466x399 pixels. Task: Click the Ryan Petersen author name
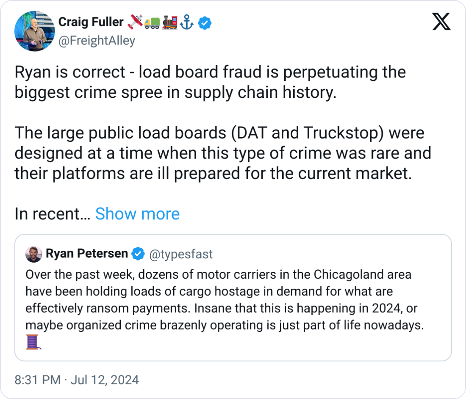point(87,254)
